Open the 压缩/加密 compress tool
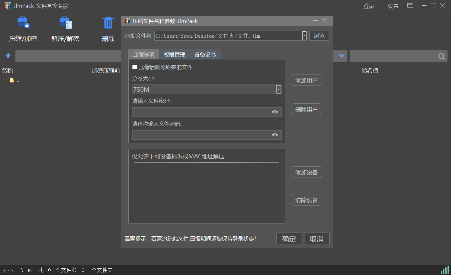451x275 pixels. 23,29
